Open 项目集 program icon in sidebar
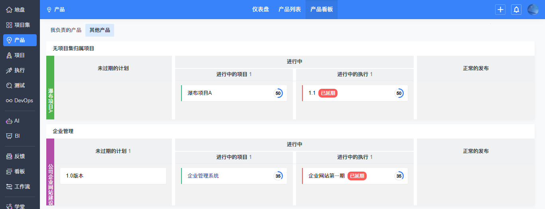The width and height of the screenshot is (545, 209). pos(9,25)
